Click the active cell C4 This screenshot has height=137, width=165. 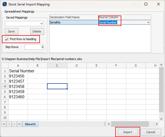[57, 86]
